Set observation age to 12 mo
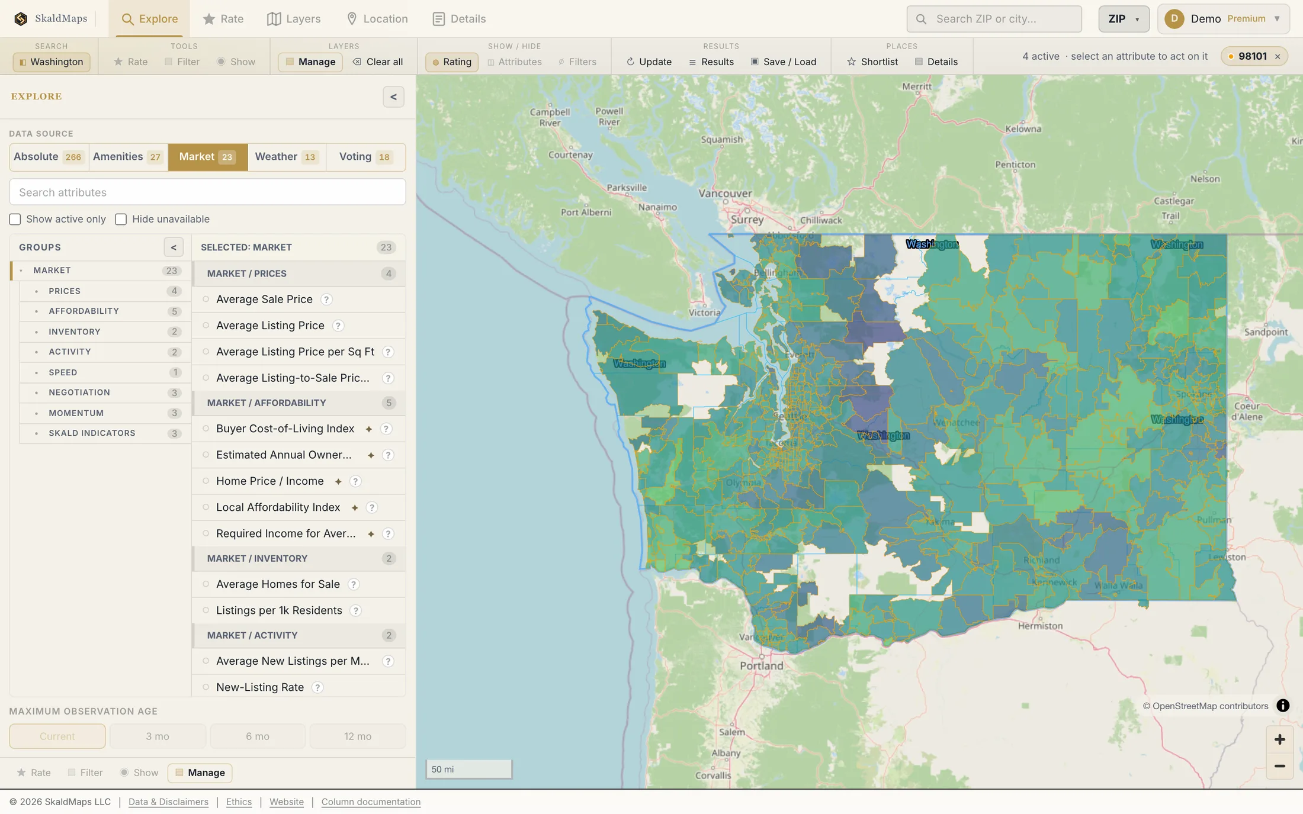Screen dimensions: 1303x814 (358, 736)
